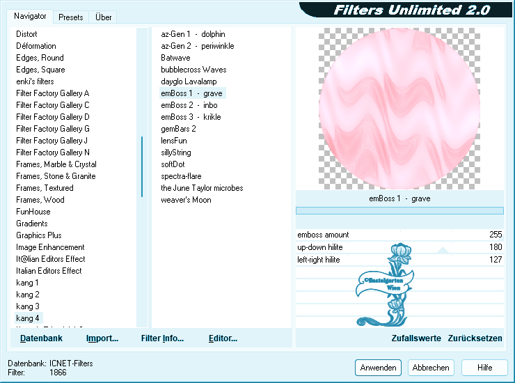Select Edges, Square category
515x383 pixels.
40,70
